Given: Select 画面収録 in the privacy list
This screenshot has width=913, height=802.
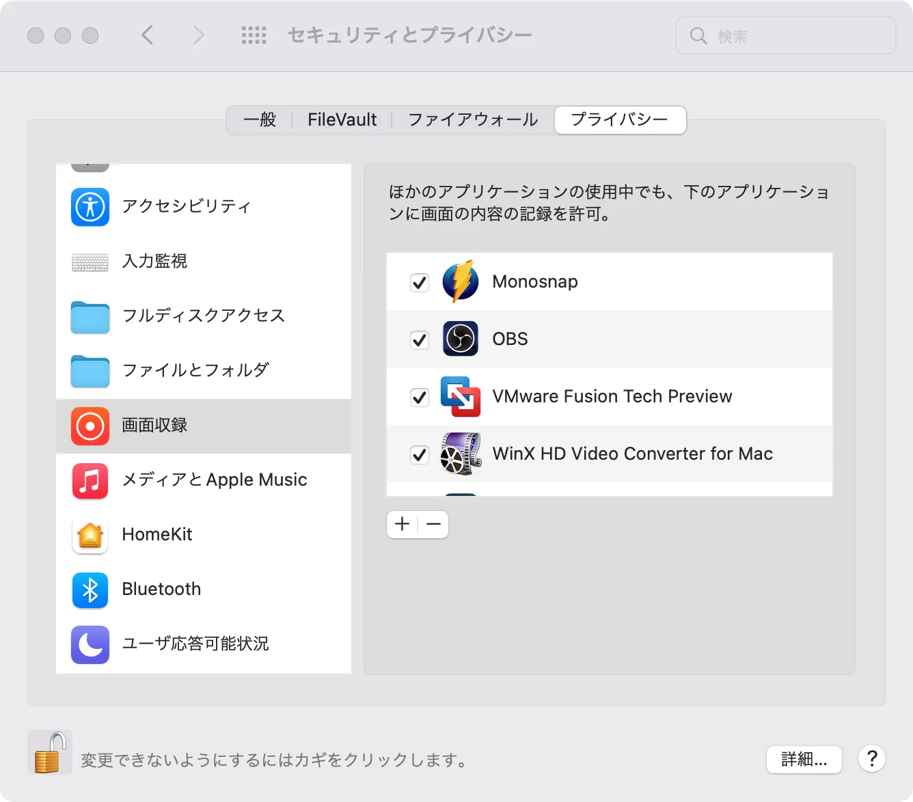Looking at the screenshot, I should point(204,426).
